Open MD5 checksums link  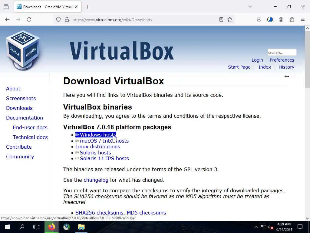[x=146, y=213]
